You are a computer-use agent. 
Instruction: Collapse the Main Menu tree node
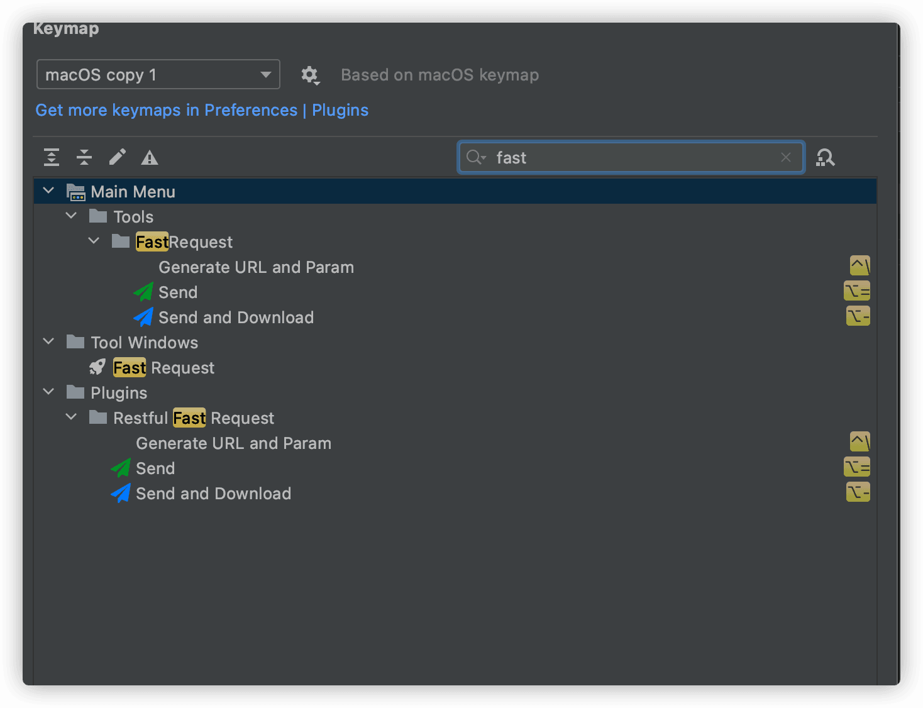48,191
